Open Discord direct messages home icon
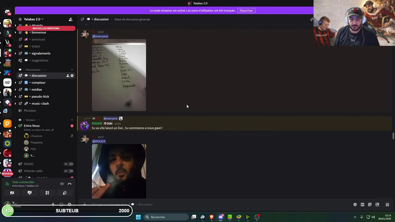The height and width of the screenshot is (222, 395). coord(7,12)
